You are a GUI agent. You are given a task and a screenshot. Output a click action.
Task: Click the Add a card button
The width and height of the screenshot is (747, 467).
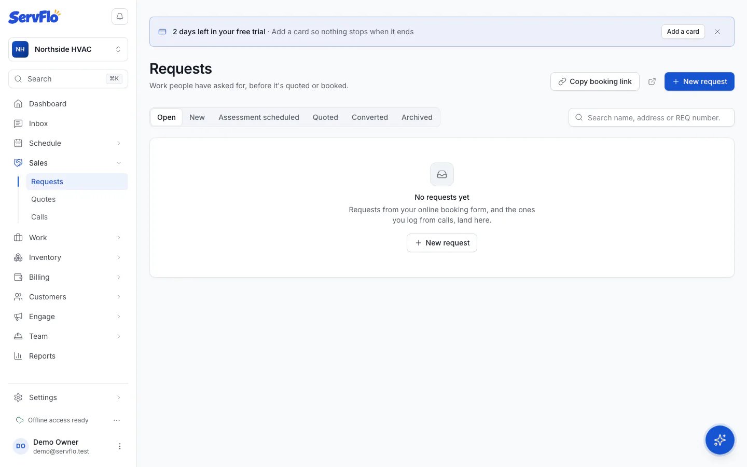(683, 32)
